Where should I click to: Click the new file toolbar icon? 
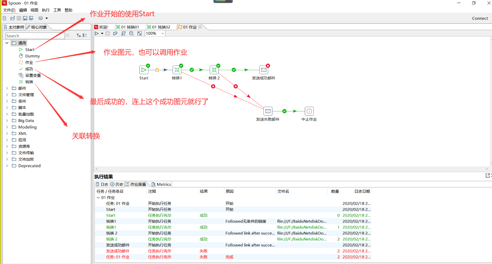(4, 18)
